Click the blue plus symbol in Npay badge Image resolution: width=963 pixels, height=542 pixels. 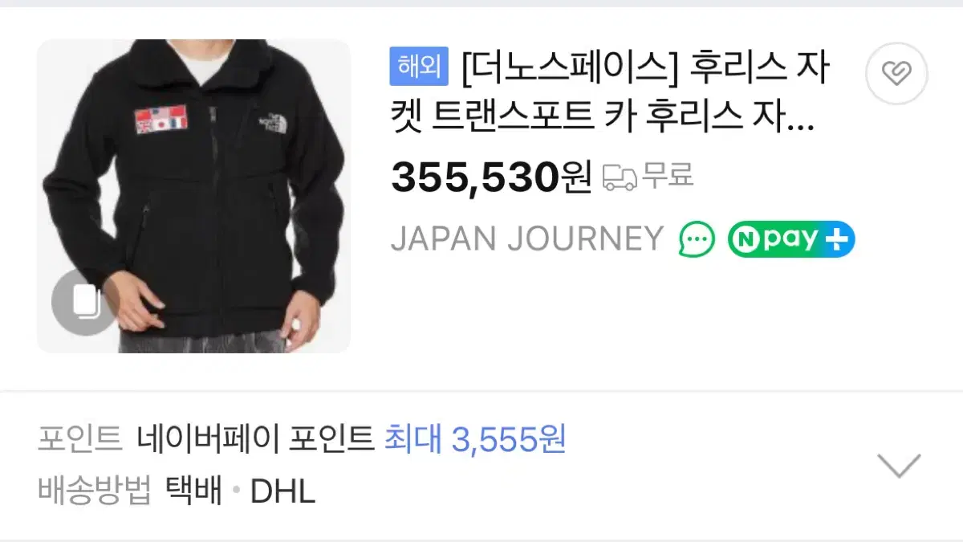tap(837, 238)
